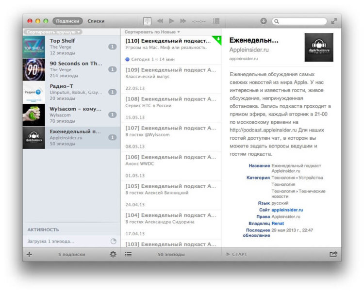364x293 pixels.
Task: Click the Top Shelf artwork thumbnail
Action: pos(34,47)
